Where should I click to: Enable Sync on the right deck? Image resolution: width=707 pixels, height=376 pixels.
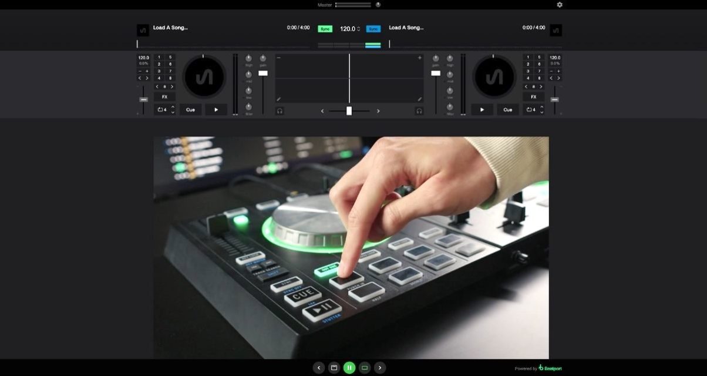point(375,28)
